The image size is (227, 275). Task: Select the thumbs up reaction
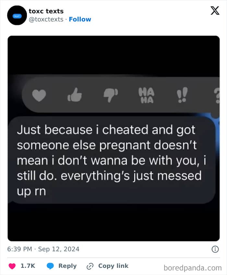click(75, 95)
